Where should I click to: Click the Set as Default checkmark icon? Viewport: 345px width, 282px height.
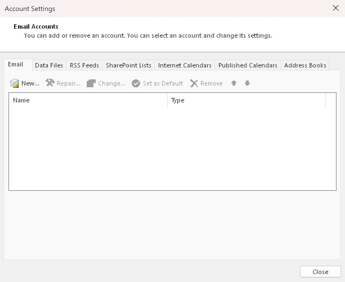click(x=136, y=83)
